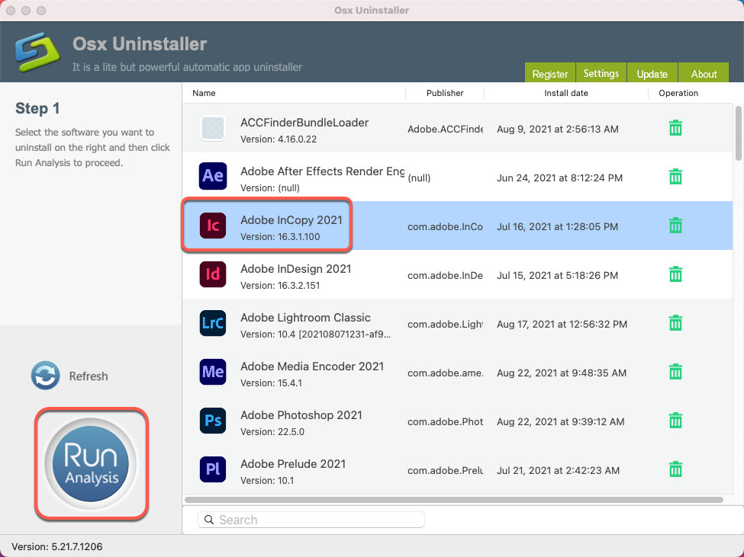Click the Photoshop Ps app icon
Image resolution: width=744 pixels, height=557 pixels.
(212, 421)
